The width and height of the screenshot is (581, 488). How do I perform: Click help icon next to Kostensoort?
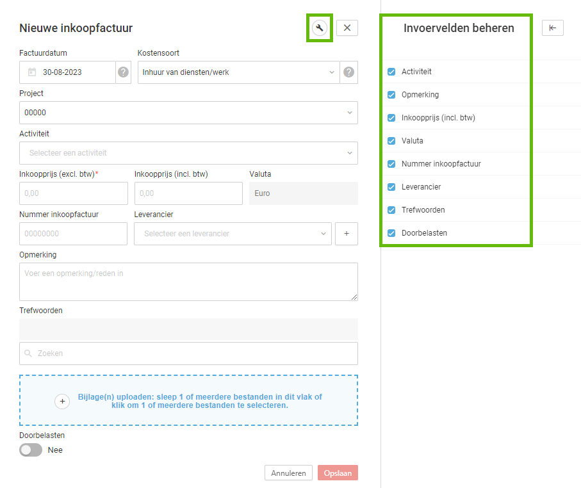[348, 72]
